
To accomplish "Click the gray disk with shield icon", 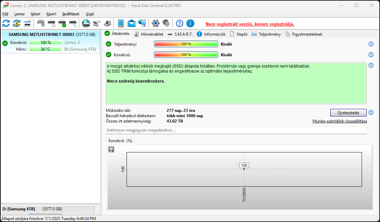I will 41,23.
